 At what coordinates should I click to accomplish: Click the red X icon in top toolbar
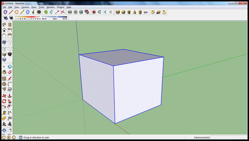63,12
